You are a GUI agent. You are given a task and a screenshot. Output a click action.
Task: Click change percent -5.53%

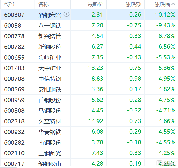166,57
